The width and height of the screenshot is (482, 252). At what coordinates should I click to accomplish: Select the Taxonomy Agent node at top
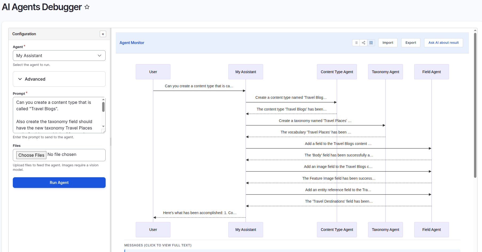[x=385, y=72]
